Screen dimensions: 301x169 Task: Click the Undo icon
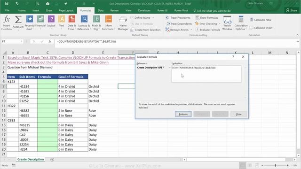[17, 3]
